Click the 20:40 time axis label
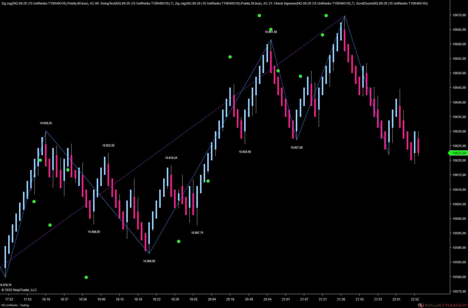Screen dimensions: 468x308 (249, 299)
